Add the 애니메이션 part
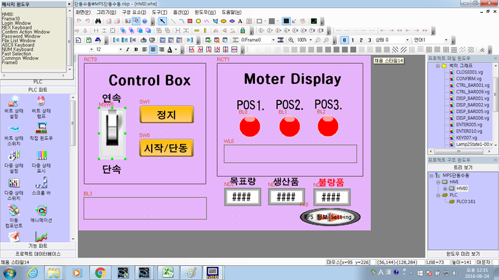The width and height of the screenshot is (499, 280). (41, 213)
